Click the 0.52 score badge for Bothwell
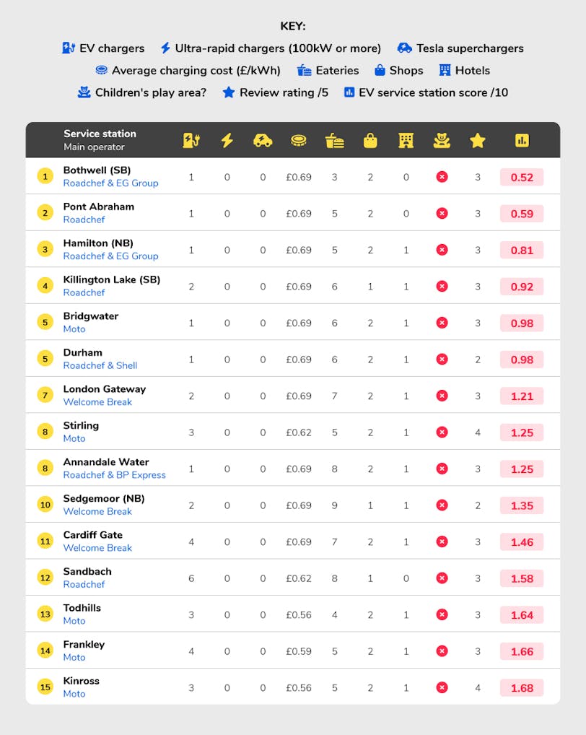 [522, 177]
